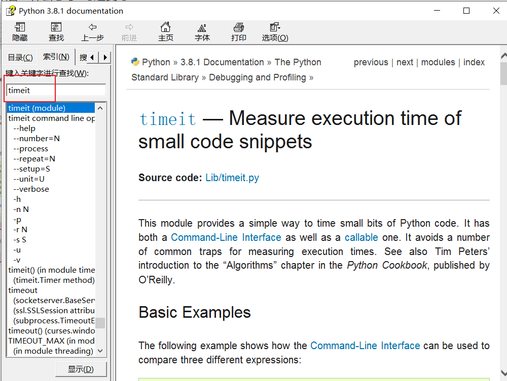
Task: Select the '--unit=U' index entry
Action: [x=29, y=179]
